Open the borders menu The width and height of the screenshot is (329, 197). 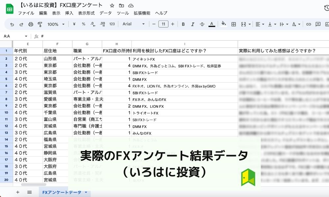click(234, 24)
